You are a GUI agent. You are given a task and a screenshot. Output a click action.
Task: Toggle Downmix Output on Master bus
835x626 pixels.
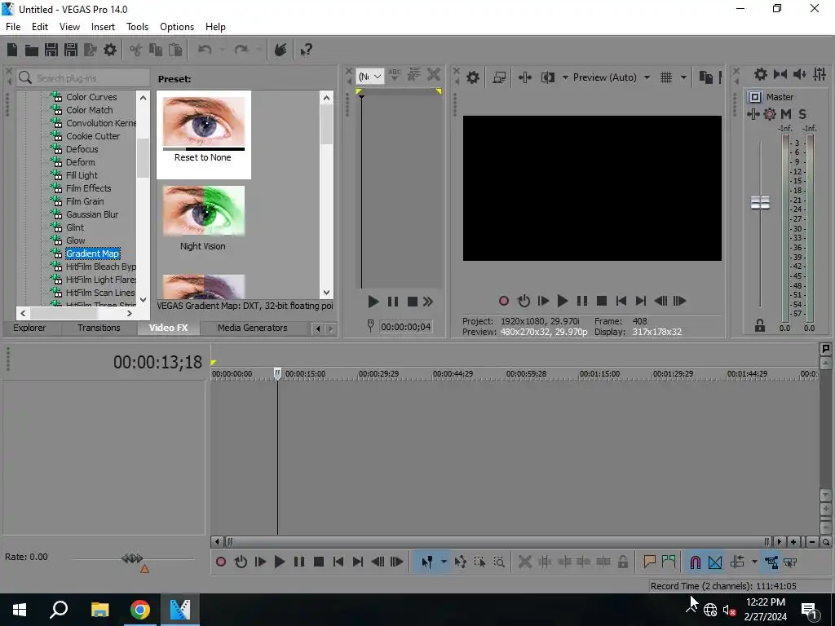coord(780,74)
